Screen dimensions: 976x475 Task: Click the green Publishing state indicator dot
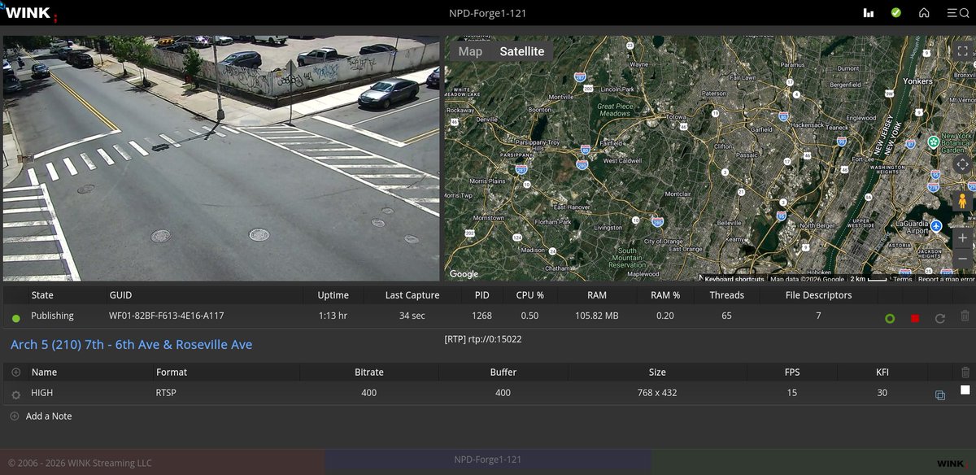click(x=16, y=318)
